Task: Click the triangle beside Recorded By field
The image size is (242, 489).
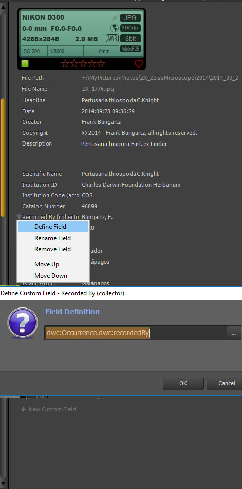Action: click(x=18, y=217)
